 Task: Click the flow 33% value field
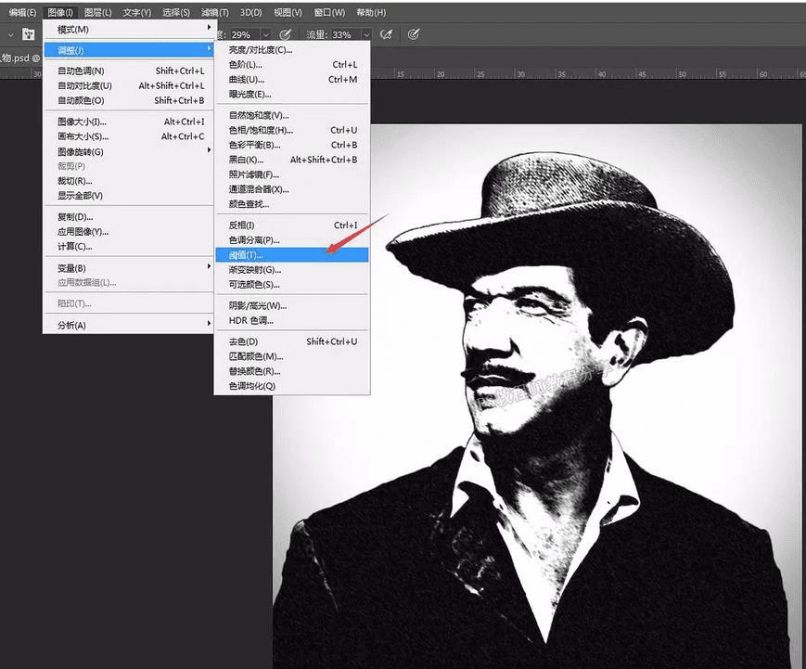pos(342,34)
